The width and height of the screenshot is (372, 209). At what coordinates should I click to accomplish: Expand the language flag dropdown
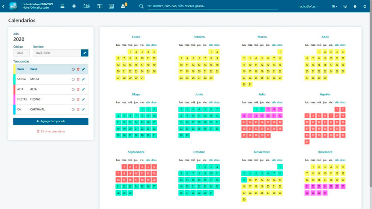coord(334,6)
